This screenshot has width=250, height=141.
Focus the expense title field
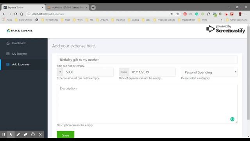[147, 60]
